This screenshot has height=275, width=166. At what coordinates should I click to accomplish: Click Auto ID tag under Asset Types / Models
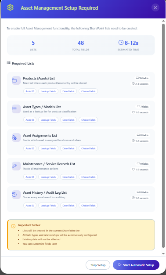(x=30, y=120)
